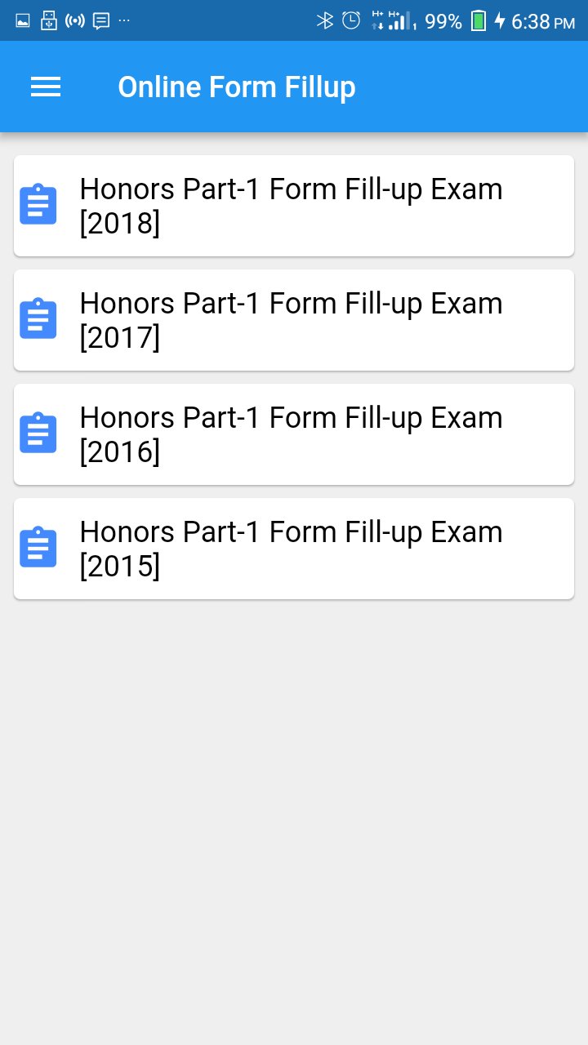588x1045 pixels.
Task: Tap the alarm clock status icon
Action: [351, 21]
